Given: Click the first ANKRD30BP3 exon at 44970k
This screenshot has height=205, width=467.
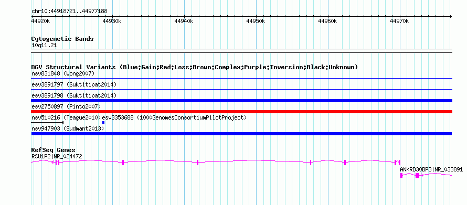Looking at the screenshot, I should pyautogui.click(x=401, y=176).
